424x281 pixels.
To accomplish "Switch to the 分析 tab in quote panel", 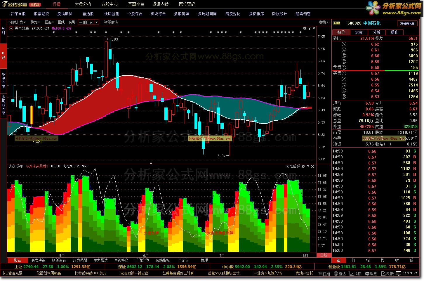I will (377, 32).
